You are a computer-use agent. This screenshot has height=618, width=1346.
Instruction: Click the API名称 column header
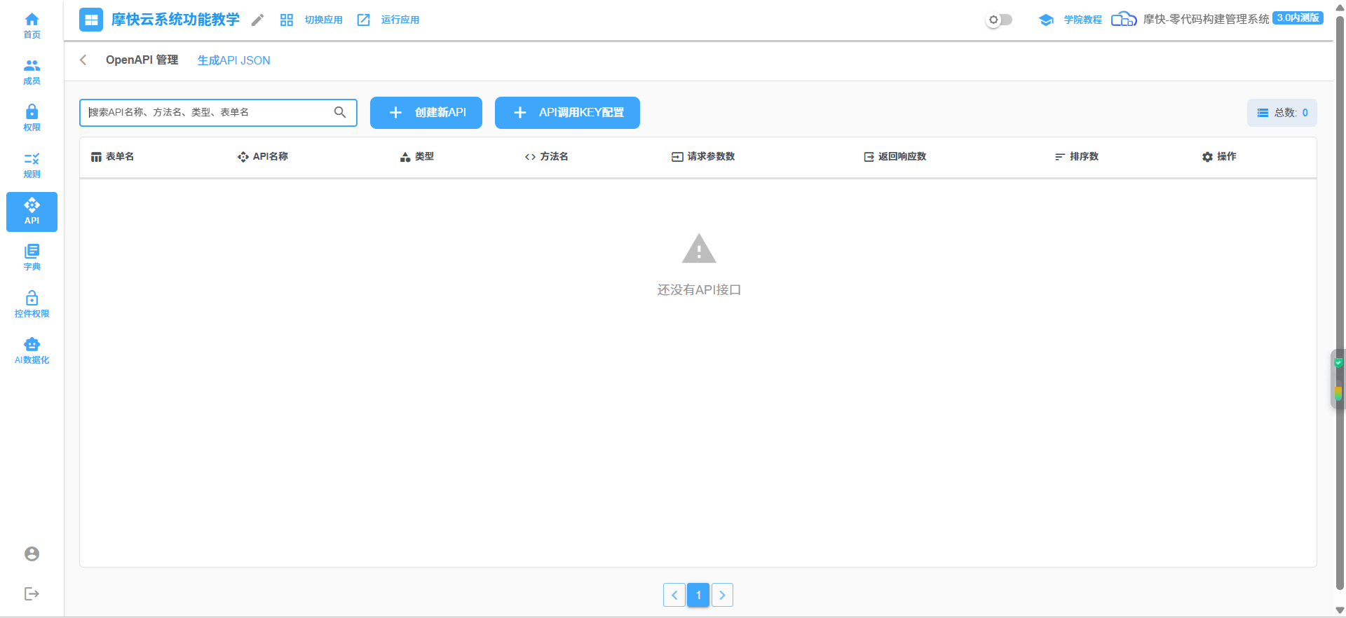263,157
